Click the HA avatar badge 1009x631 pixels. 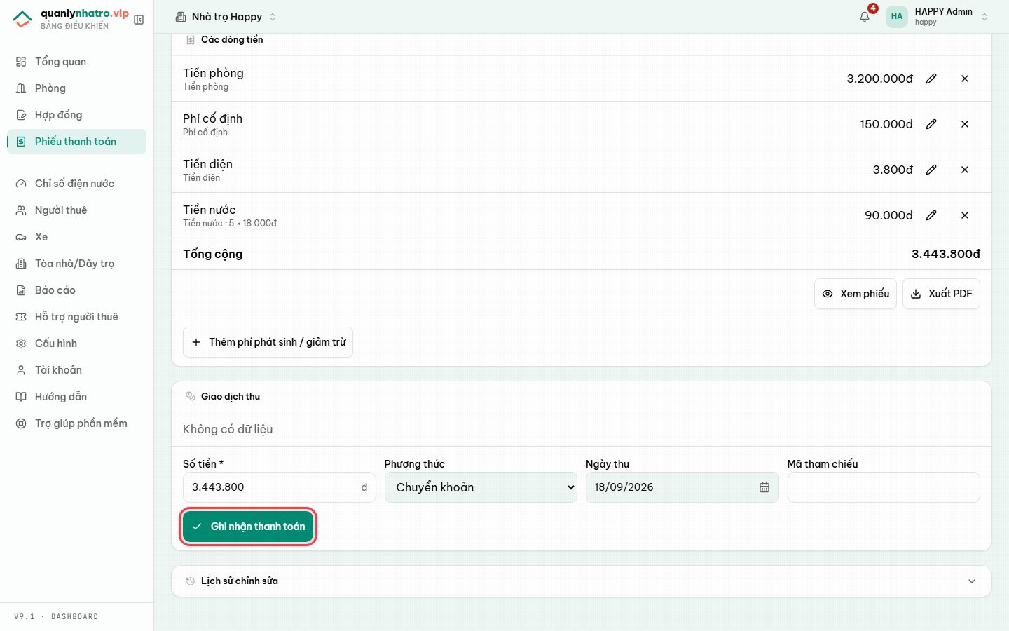pyautogui.click(x=897, y=17)
